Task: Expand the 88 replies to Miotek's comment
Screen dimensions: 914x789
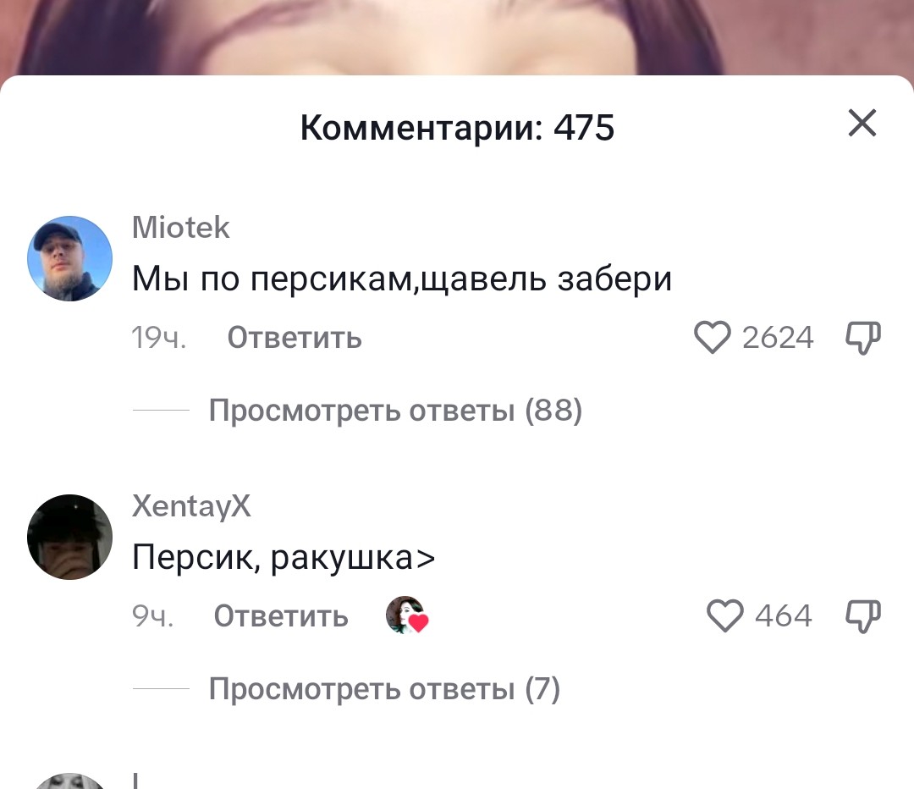Action: (x=395, y=410)
